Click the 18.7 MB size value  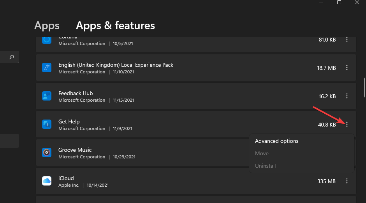tap(326, 68)
